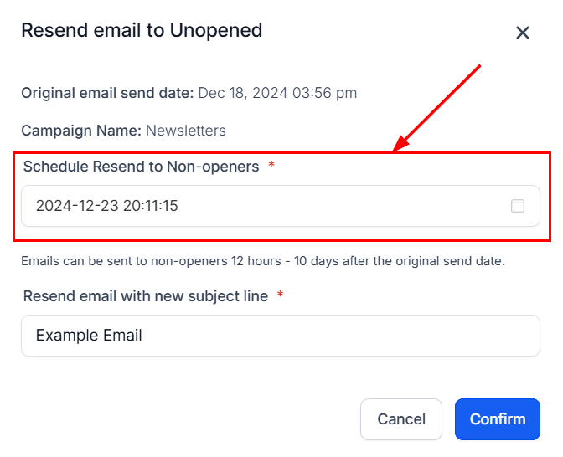The width and height of the screenshot is (563, 457).
Task: Click the "Resend email to Unopened" dialog title
Action: click(142, 31)
